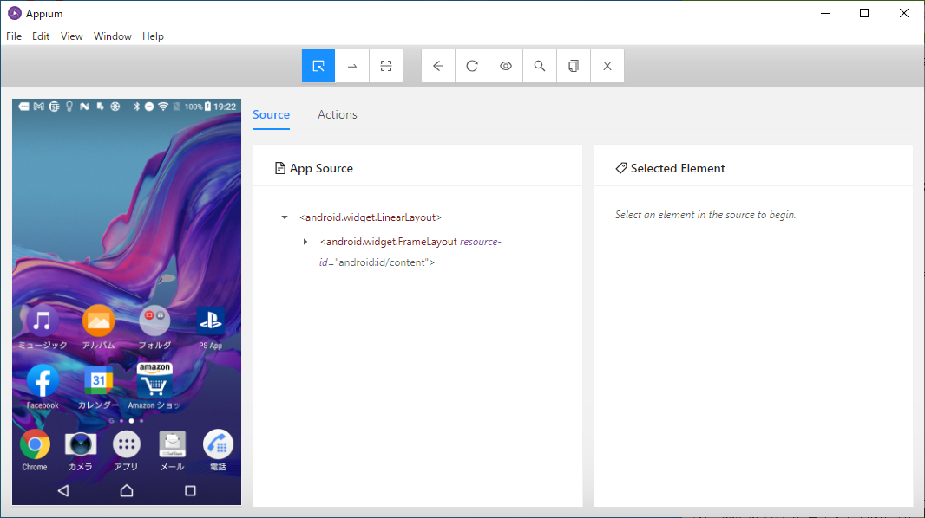Open the File menu
Image resolution: width=925 pixels, height=518 pixels.
14,36
